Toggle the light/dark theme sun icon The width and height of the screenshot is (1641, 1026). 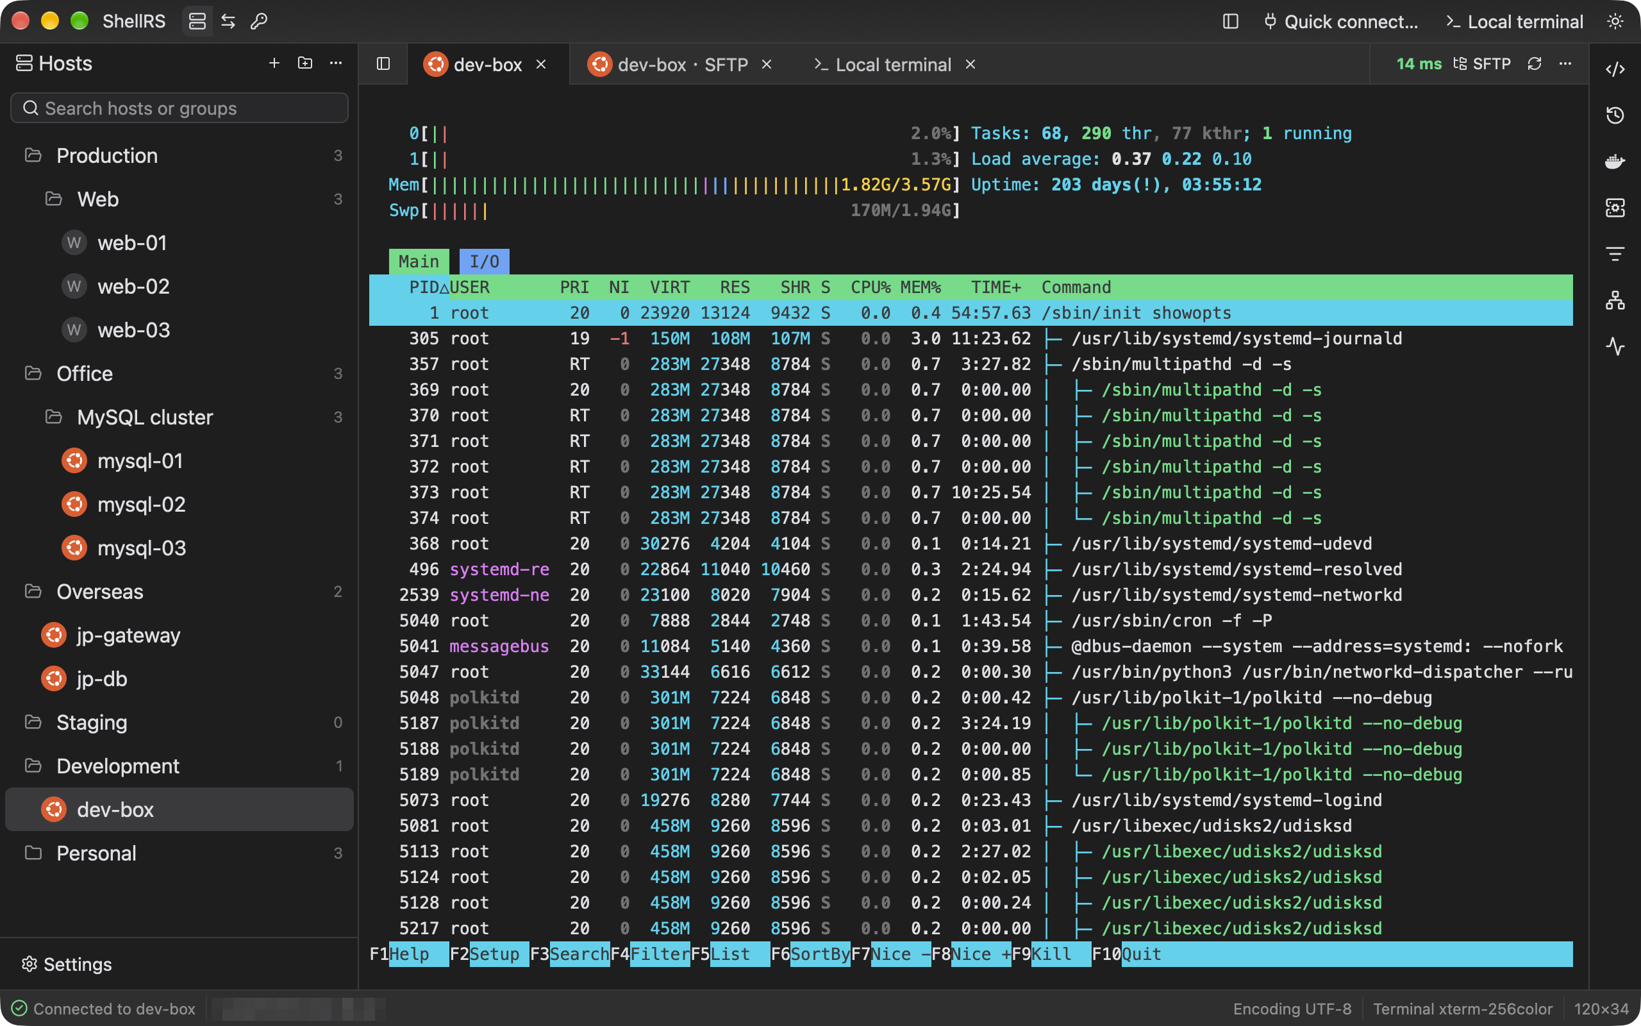pyautogui.click(x=1615, y=21)
